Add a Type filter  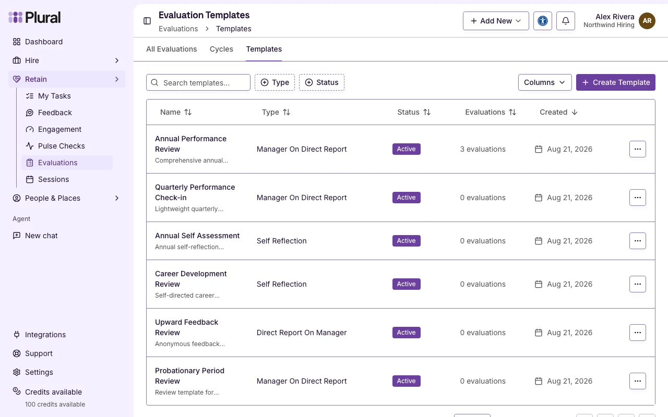[275, 82]
